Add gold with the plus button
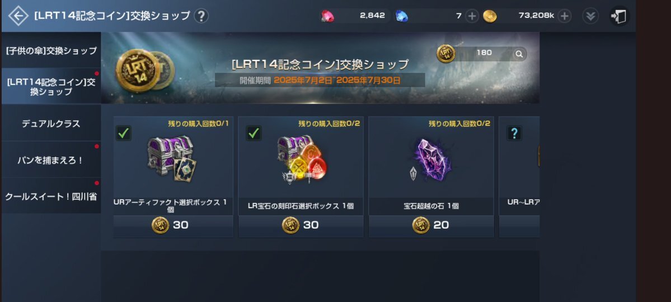The width and height of the screenshot is (671, 302). 565,16
